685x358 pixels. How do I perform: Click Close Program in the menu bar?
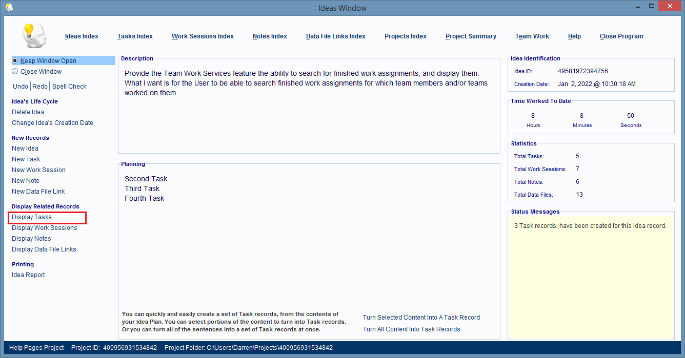(621, 36)
